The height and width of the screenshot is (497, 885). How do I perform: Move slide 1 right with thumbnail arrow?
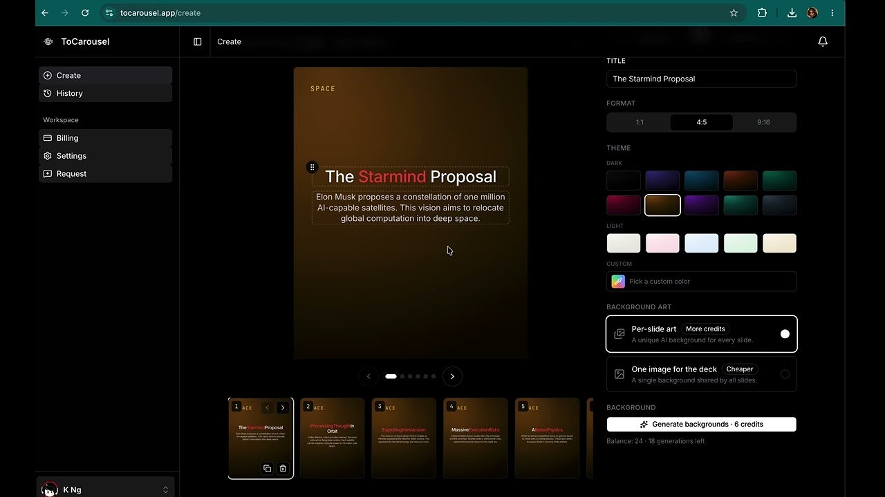point(282,407)
